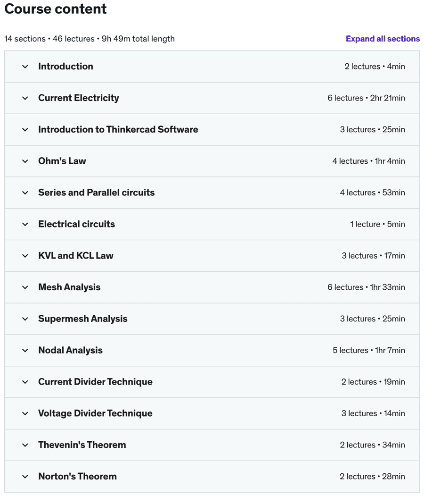This screenshot has width=424, height=496.
Task: Expand Thevenin's Theorem section chevron
Action: 25,445
